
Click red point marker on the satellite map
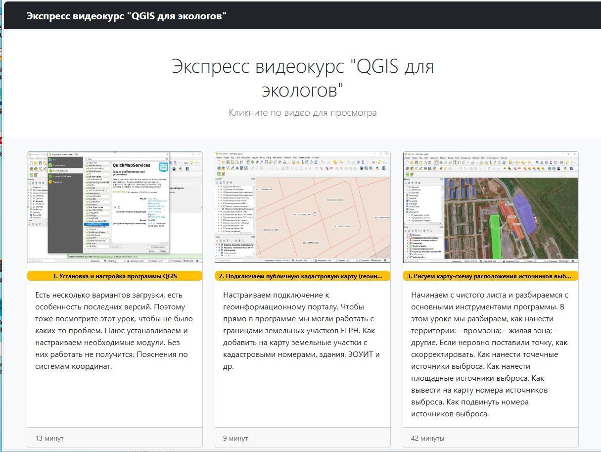507,216
